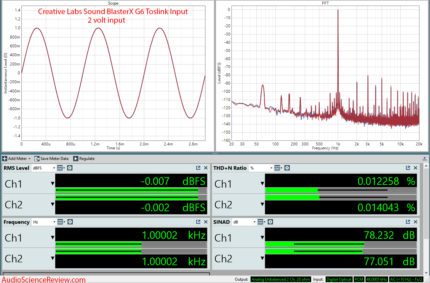
Task: Open the Add Meter menu
Action: [x=16, y=159]
